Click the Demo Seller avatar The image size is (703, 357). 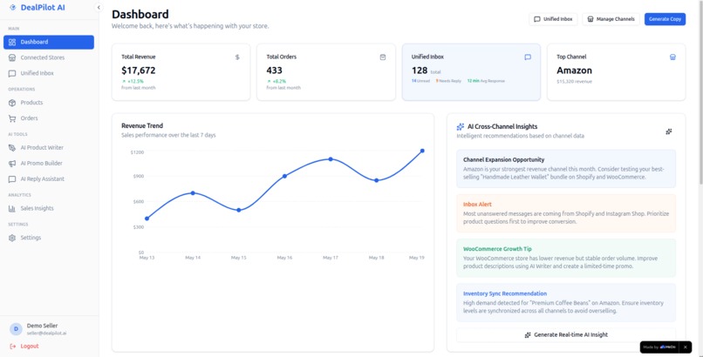coord(16,329)
